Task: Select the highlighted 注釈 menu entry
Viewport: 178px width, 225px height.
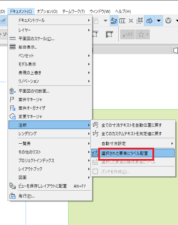Action: tap(49, 125)
